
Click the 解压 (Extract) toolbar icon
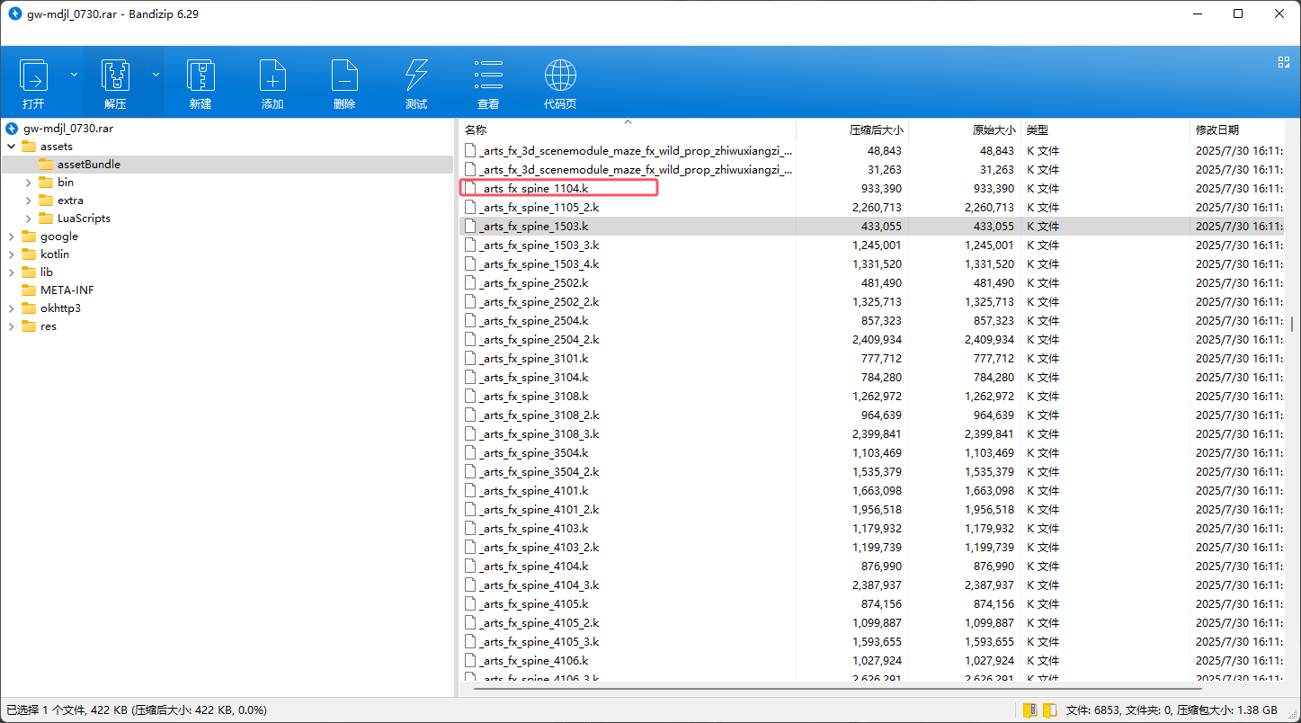[115, 76]
